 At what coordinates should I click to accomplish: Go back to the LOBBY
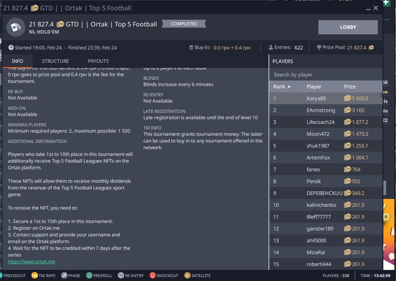pyautogui.click(x=348, y=27)
